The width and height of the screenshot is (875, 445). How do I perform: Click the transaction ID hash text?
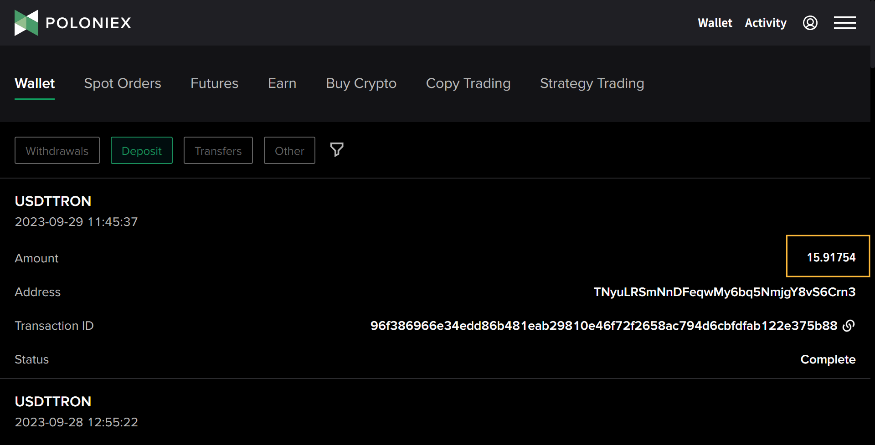tap(603, 326)
